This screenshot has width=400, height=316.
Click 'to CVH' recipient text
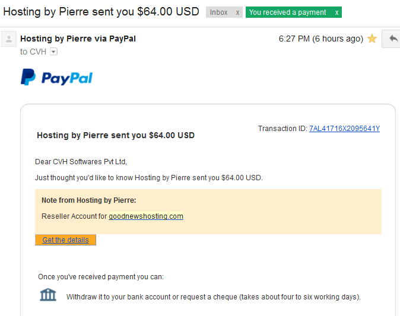point(33,52)
